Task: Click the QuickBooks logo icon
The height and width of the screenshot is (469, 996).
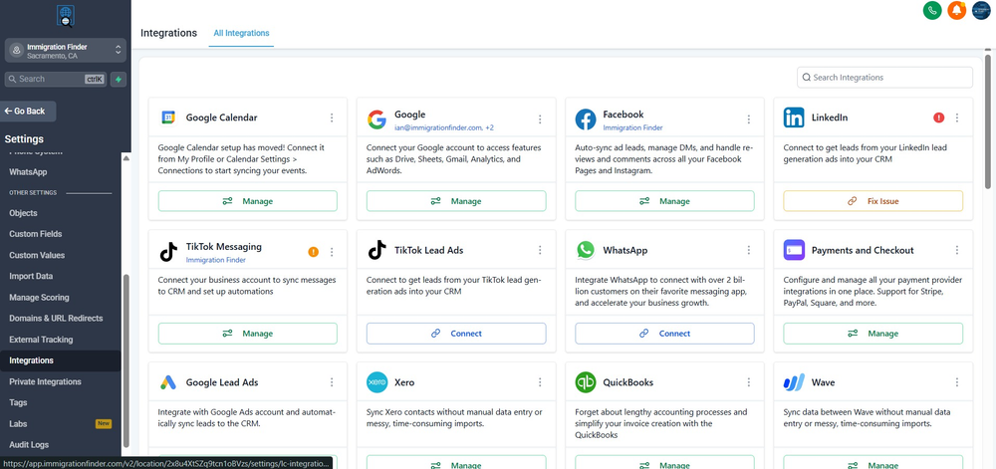Action: point(585,382)
